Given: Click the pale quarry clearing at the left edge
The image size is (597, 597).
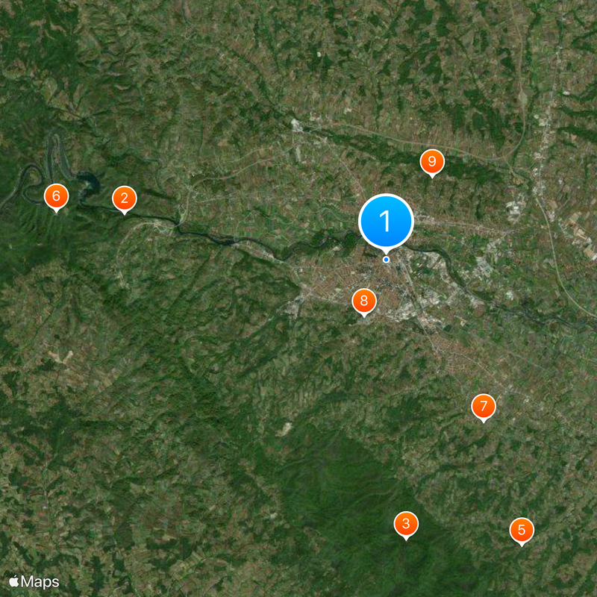Looking at the screenshot, I should 61,357.
